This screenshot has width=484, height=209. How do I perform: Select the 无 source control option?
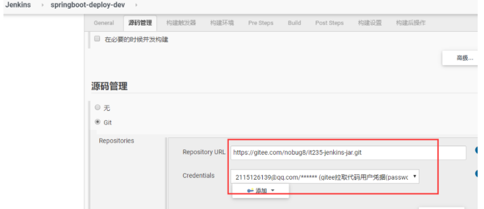pos(98,107)
